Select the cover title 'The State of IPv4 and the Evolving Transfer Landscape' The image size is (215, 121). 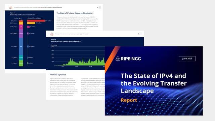[x=154, y=83]
